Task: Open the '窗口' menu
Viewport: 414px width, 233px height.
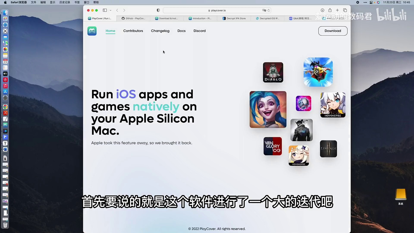Action: [x=87, y=2]
